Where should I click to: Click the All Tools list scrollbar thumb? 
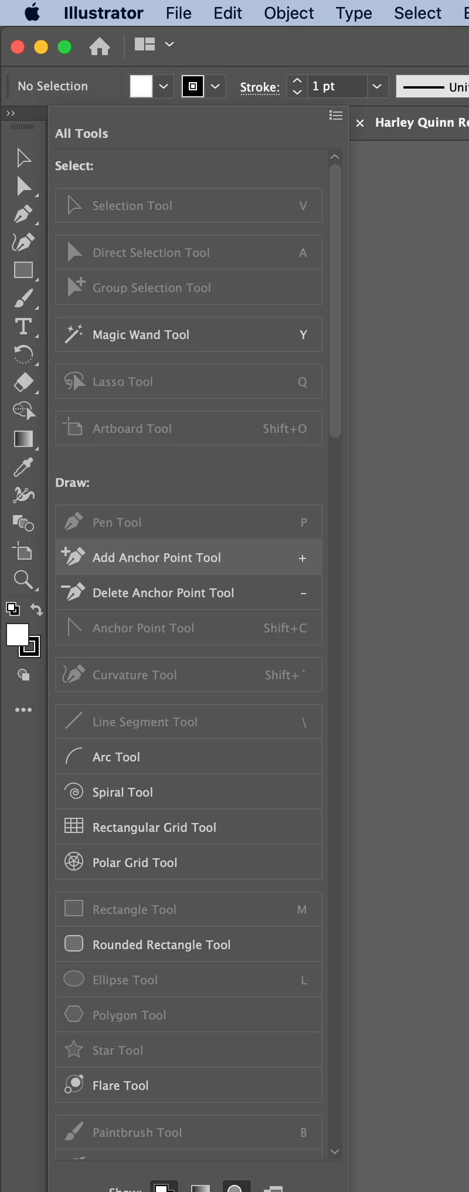335,301
